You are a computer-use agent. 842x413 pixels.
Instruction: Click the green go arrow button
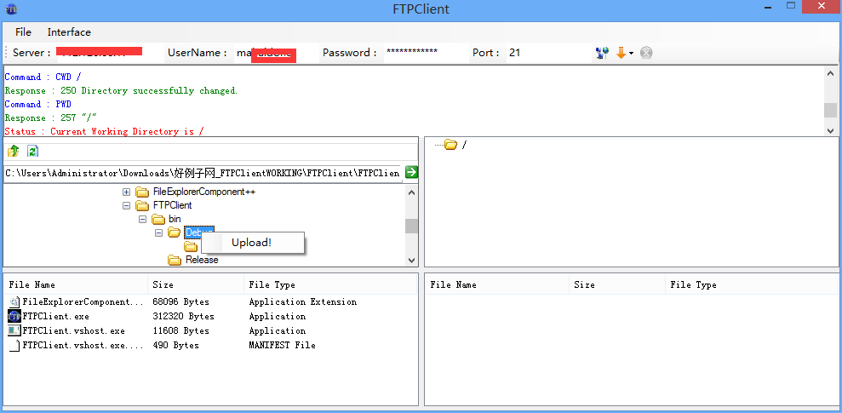tap(412, 172)
